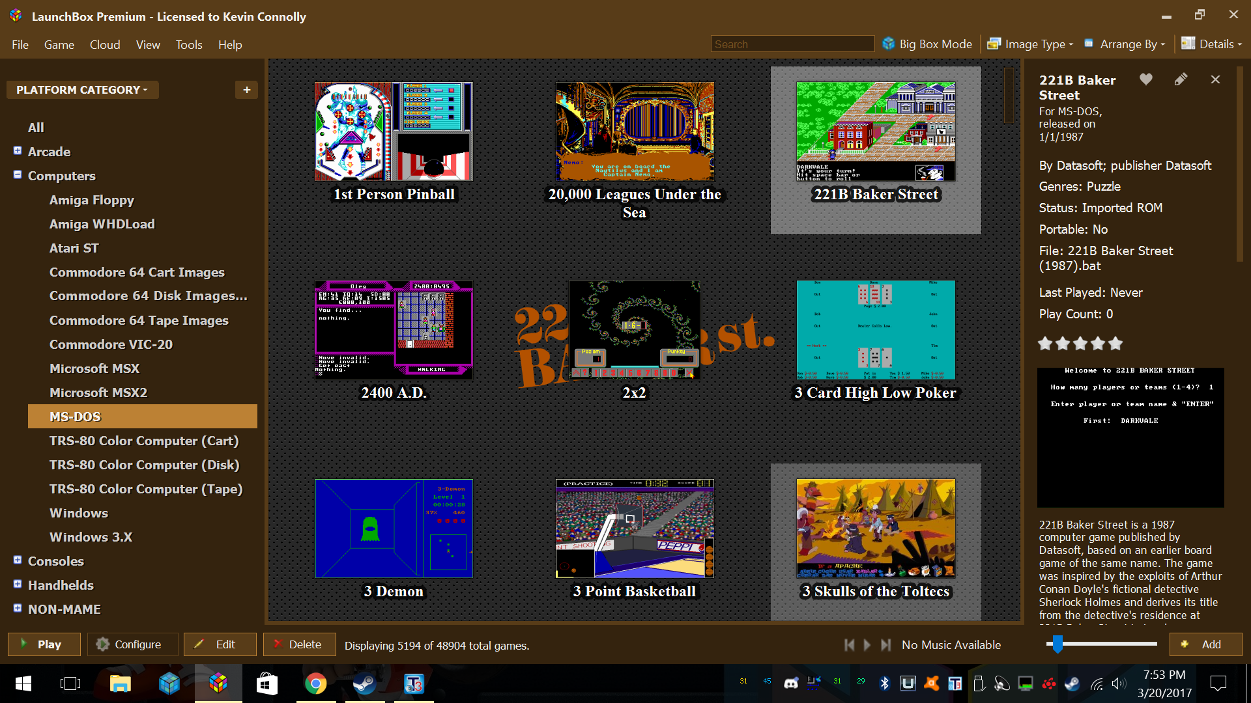This screenshot has height=703, width=1251.
Task: Open Chrome from the taskbar
Action: pos(315,683)
